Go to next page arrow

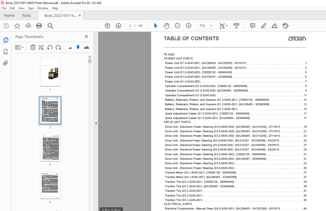click(118, 26)
